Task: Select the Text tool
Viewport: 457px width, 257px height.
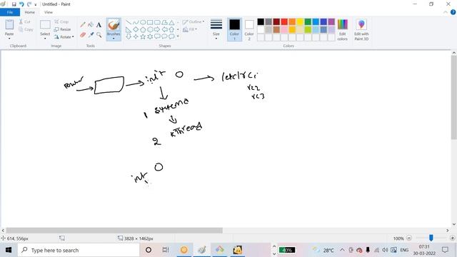Action: click(x=99, y=25)
